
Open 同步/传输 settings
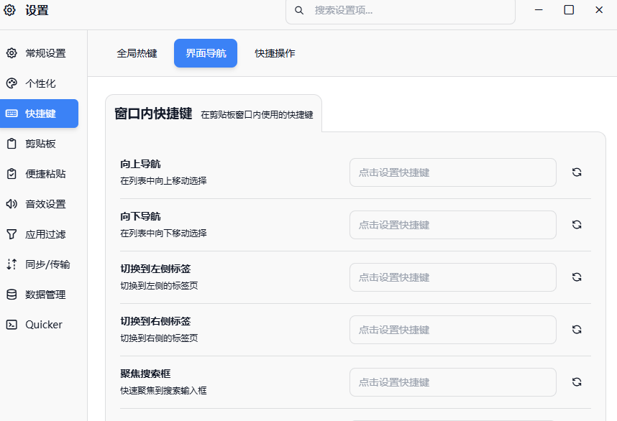(x=40, y=264)
